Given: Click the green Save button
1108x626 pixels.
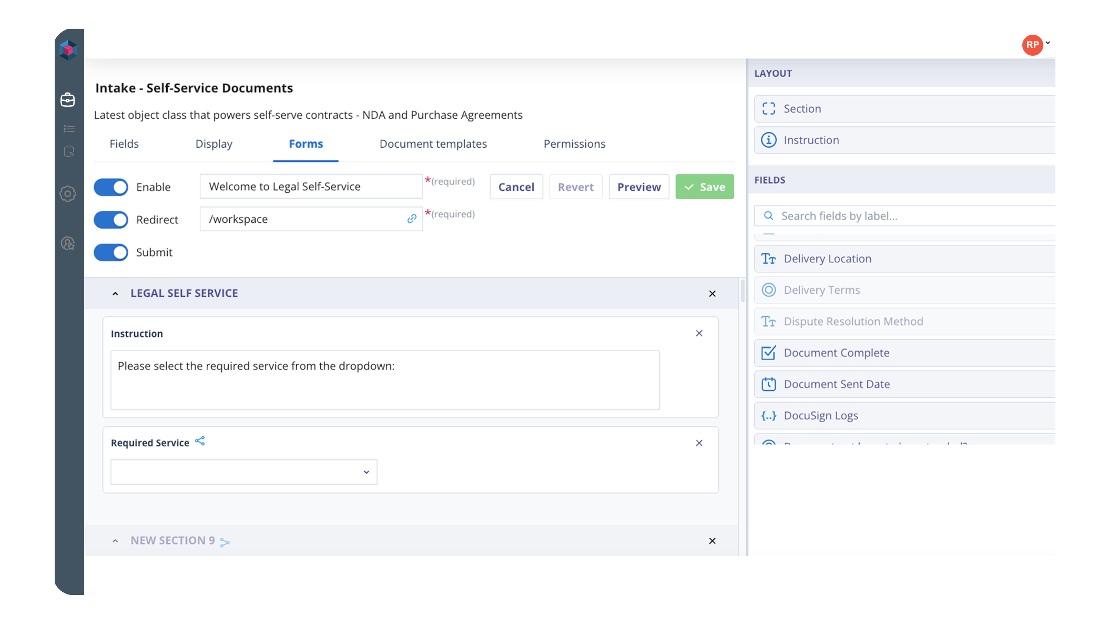Looking at the screenshot, I should 704,187.
